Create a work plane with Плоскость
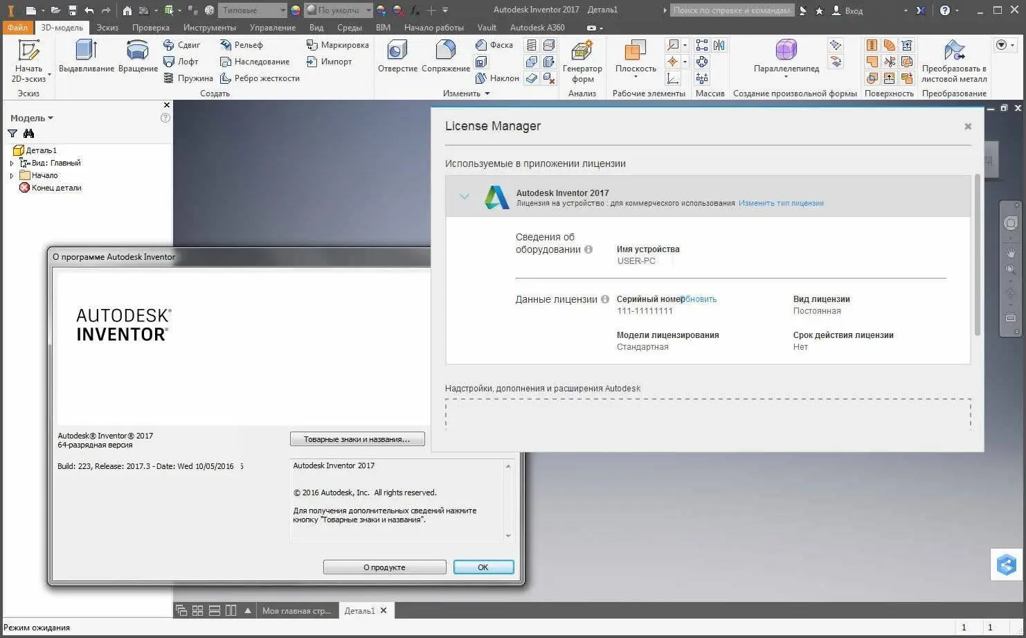1026x638 pixels. [636, 55]
